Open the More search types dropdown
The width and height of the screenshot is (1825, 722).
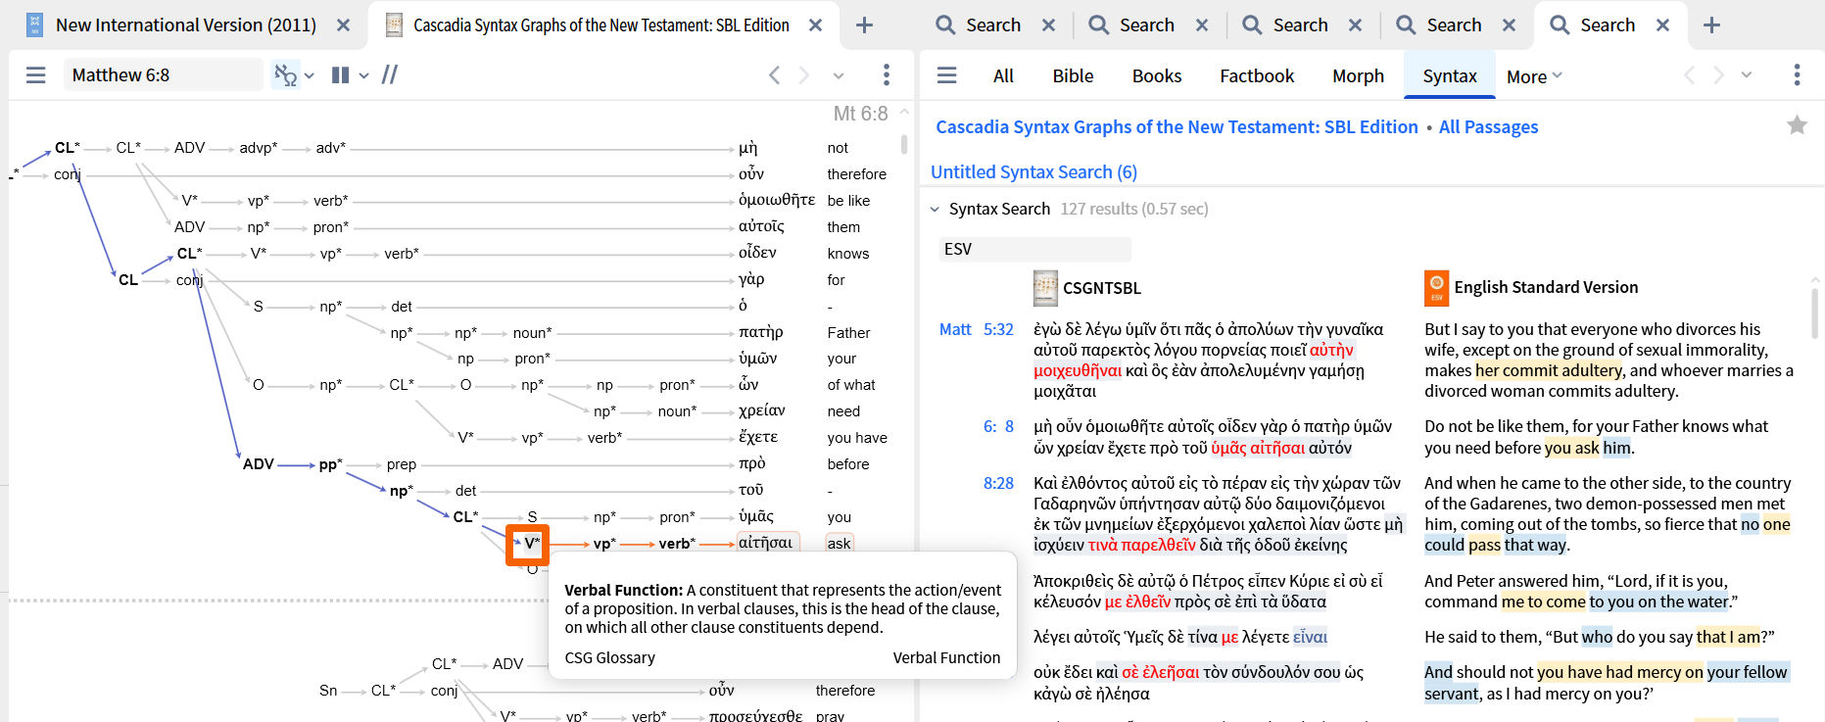pyautogui.click(x=1534, y=76)
